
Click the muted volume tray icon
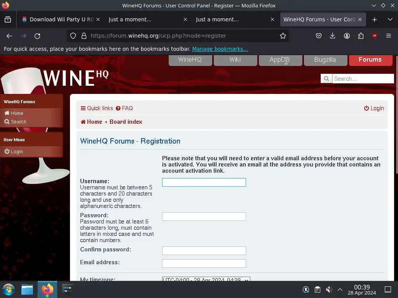tap(329, 289)
